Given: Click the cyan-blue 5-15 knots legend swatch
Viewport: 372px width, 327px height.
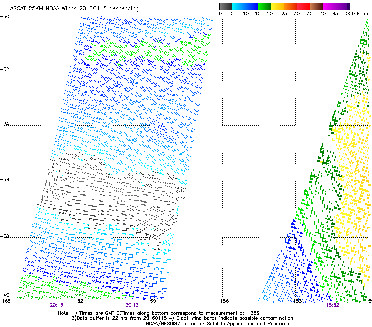Looking at the screenshot, I should pyautogui.click(x=245, y=6).
